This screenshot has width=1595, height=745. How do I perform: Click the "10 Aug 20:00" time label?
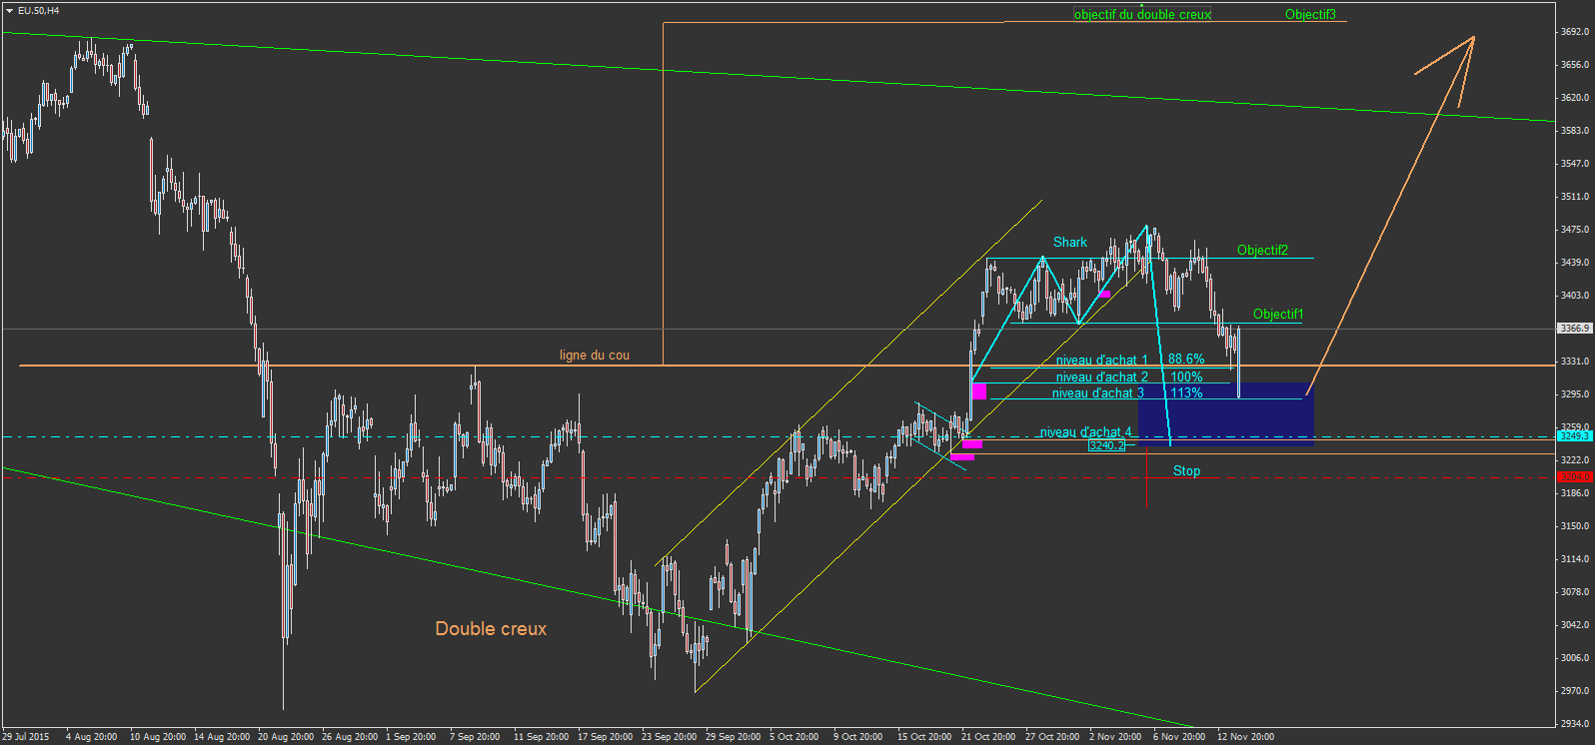point(158,737)
